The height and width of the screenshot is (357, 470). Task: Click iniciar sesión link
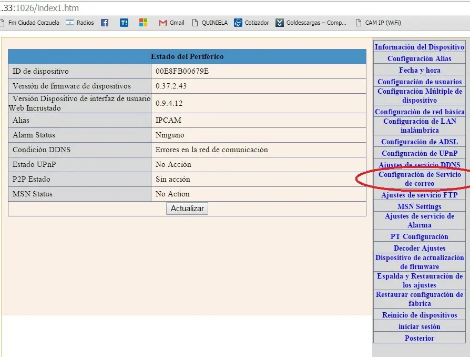[x=420, y=326]
